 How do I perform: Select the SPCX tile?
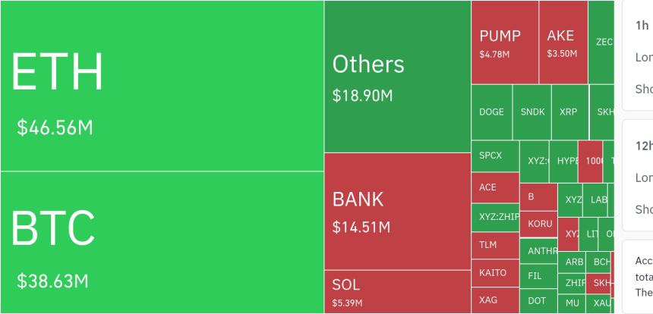495,156
